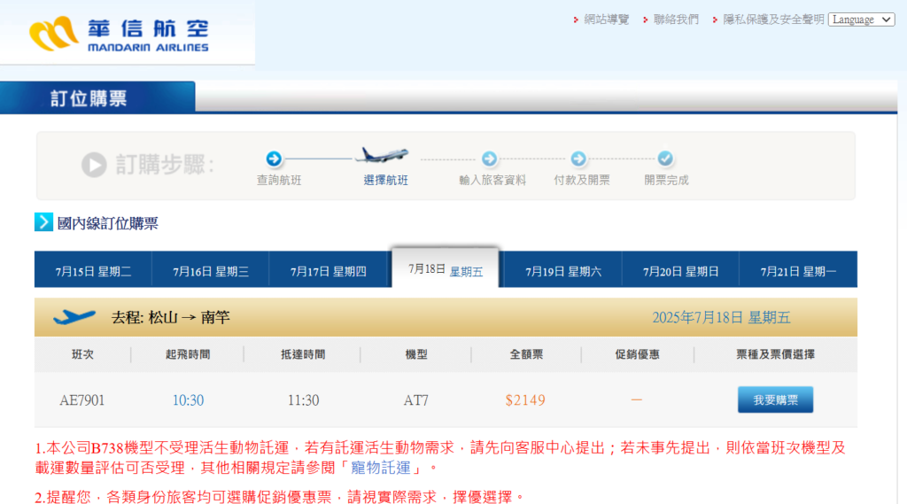Image resolution: width=907 pixels, height=504 pixels.
Task: Click the 去程: 松山 → 南竿 heading
Action: [x=171, y=317]
